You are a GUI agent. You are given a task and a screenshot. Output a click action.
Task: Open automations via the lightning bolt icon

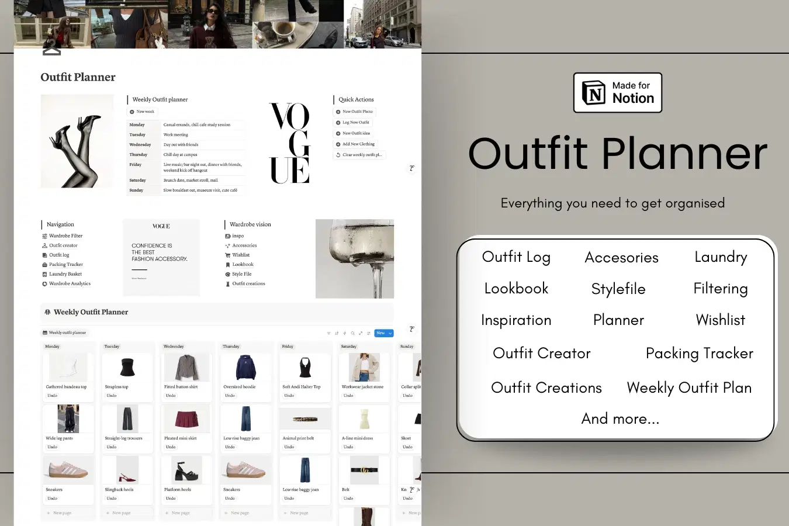click(x=344, y=333)
